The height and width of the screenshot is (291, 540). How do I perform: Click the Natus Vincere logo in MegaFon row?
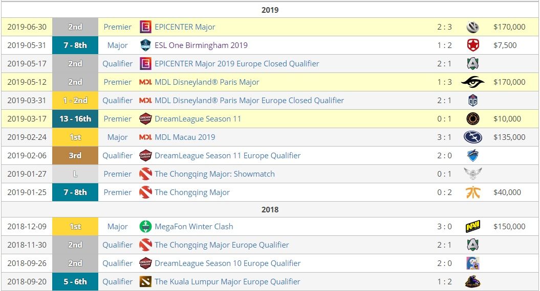tap(473, 226)
